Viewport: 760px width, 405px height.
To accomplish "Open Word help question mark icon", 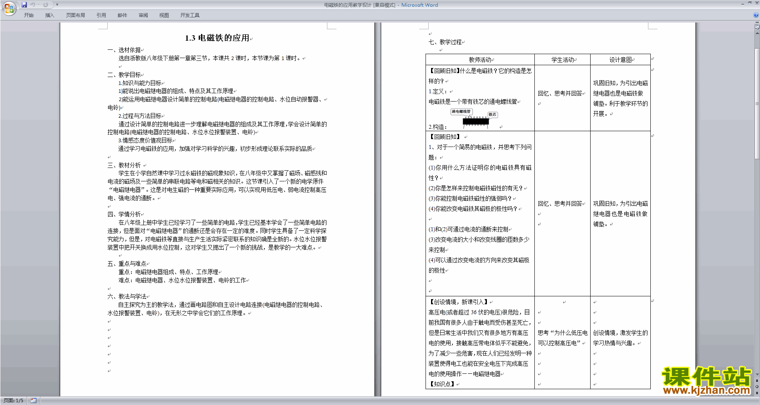I will pyautogui.click(x=756, y=15).
